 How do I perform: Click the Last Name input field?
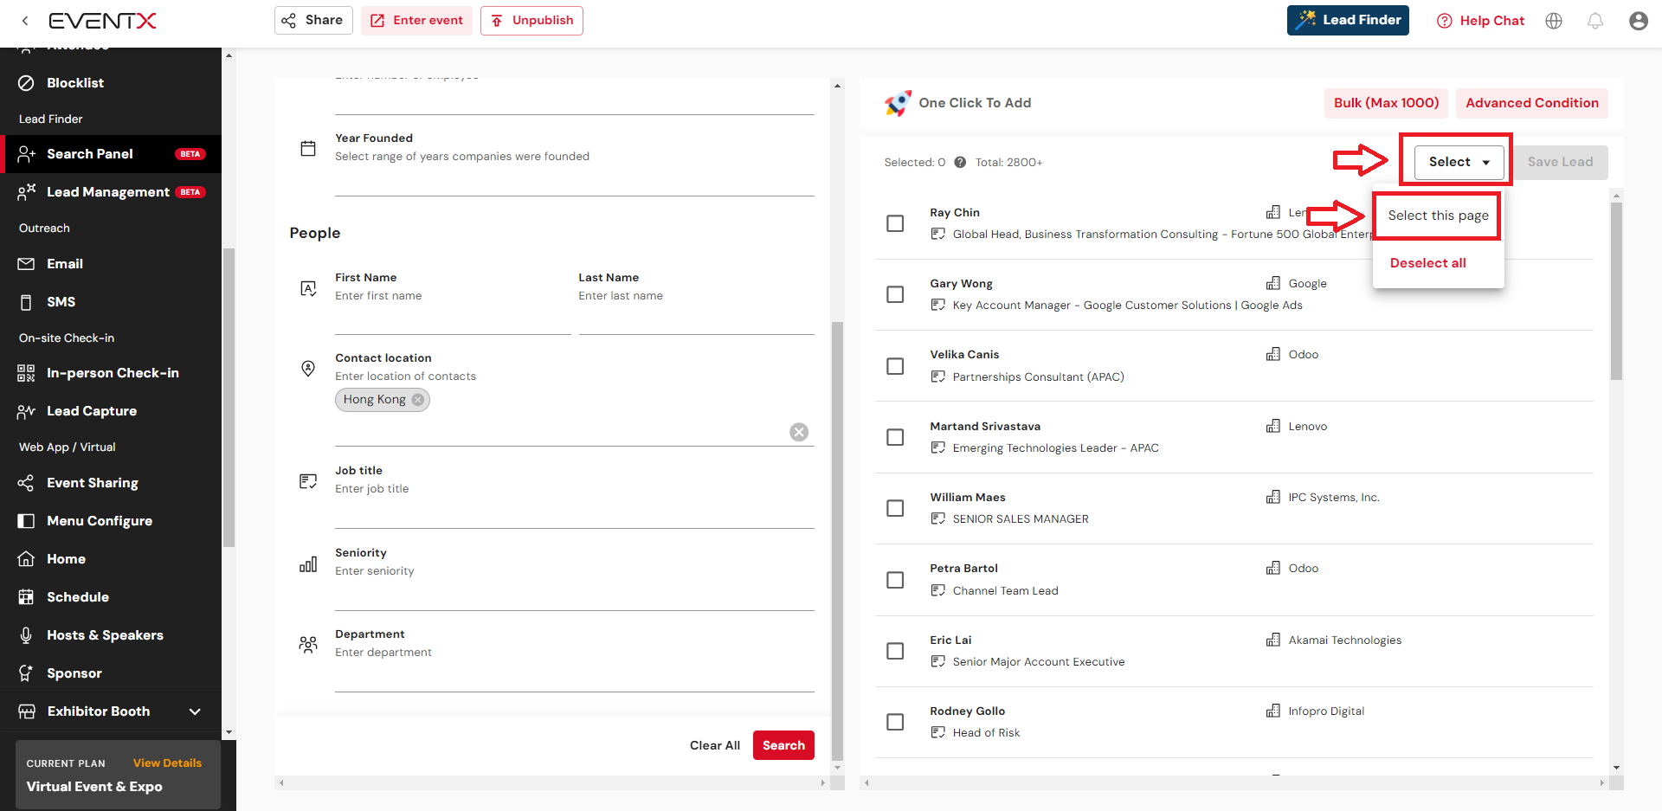[x=696, y=317]
